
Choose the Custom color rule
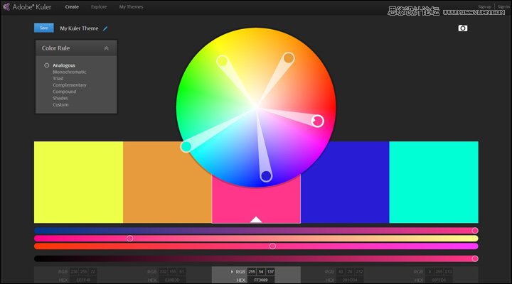pyautogui.click(x=60, y=104)
